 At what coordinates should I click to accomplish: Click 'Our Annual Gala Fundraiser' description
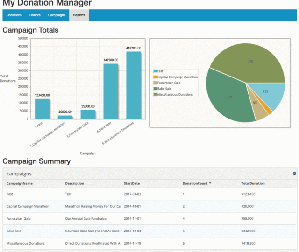[86, 218]
